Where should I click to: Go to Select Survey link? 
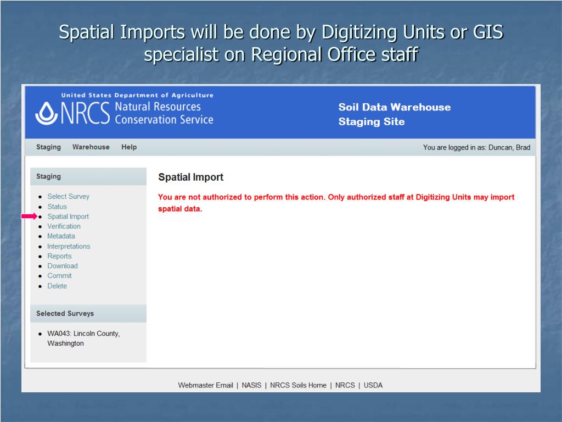pos(68,196)
